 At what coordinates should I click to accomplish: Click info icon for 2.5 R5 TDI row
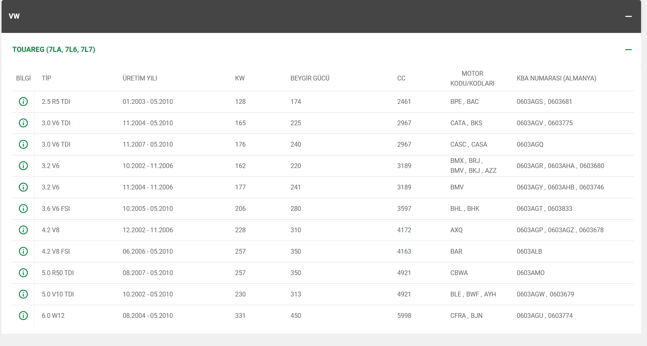23,101
